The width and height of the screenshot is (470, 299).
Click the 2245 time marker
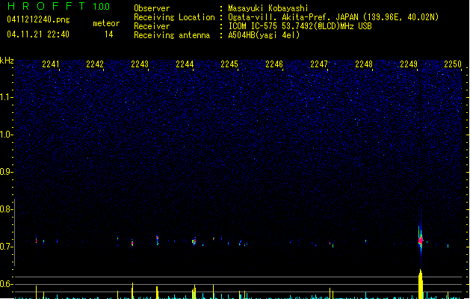229,64
